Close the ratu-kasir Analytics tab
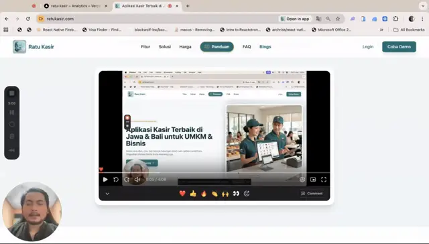This screenshot has height=244, width=429. (x=106, y=6)
